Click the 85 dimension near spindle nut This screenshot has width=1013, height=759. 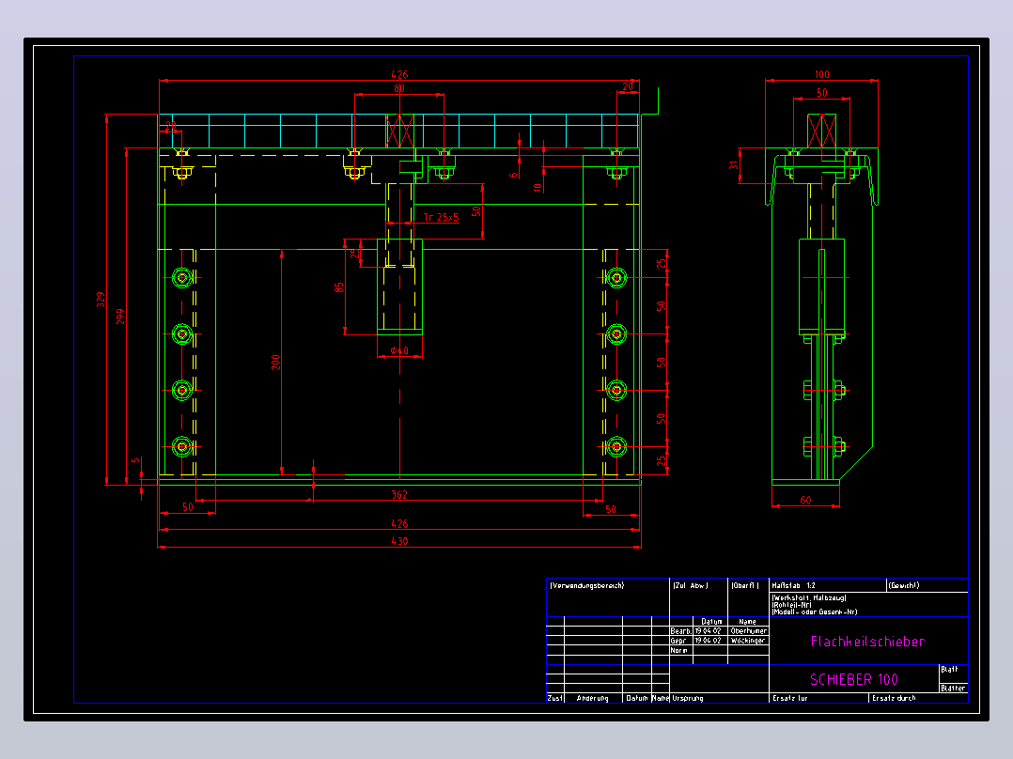339,287
